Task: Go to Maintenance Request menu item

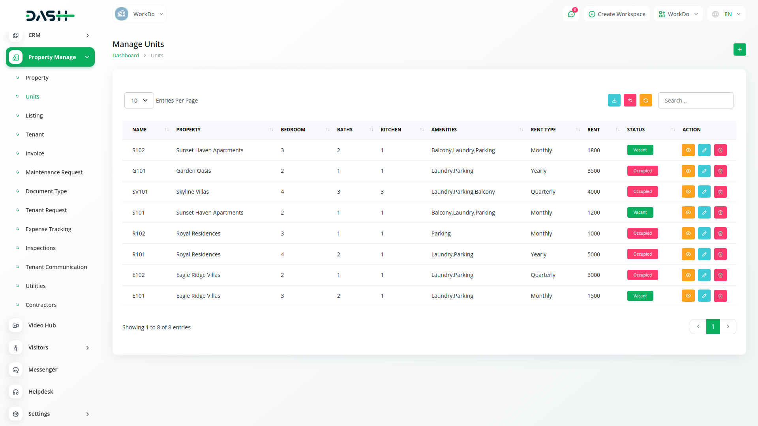Action: click(x=54, y=172)
